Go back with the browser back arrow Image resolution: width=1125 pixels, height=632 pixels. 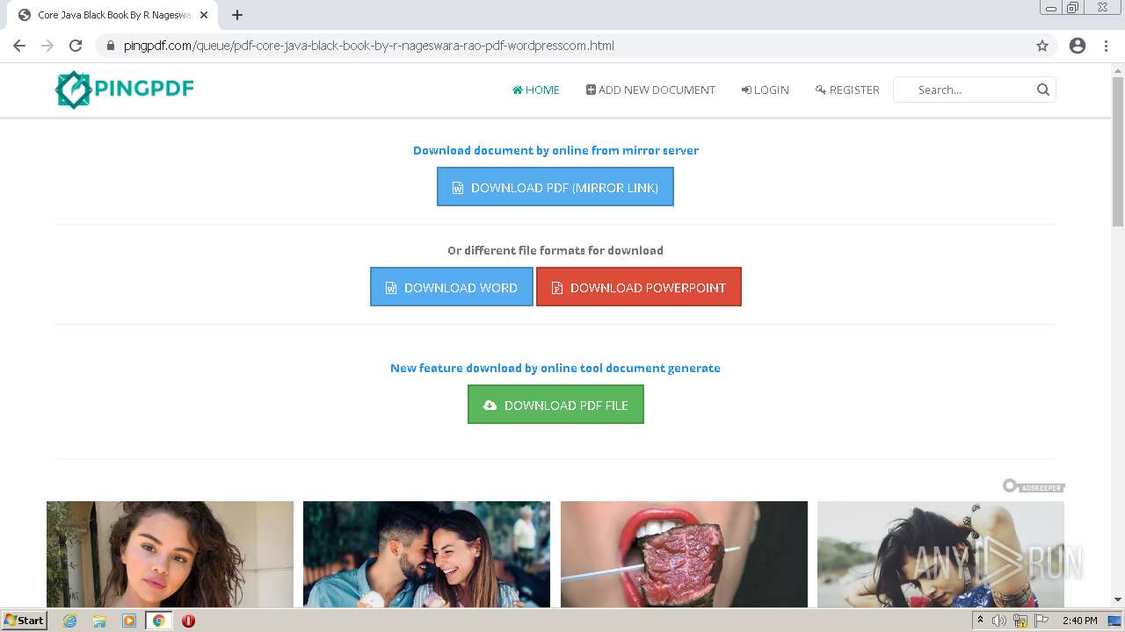[19, 46]
